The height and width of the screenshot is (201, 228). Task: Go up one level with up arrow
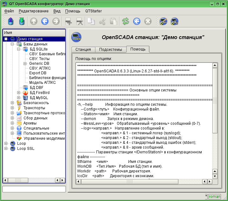click(34, 22)
